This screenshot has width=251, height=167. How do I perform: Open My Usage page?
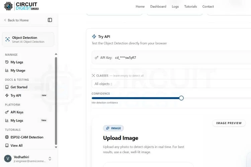(18, 70)
